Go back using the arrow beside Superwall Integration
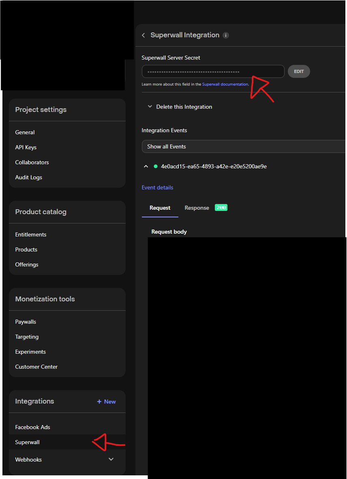 (144, 35)
